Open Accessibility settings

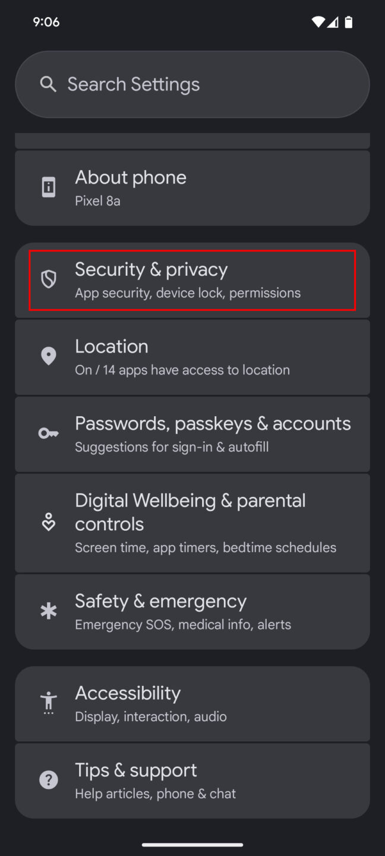192,703
